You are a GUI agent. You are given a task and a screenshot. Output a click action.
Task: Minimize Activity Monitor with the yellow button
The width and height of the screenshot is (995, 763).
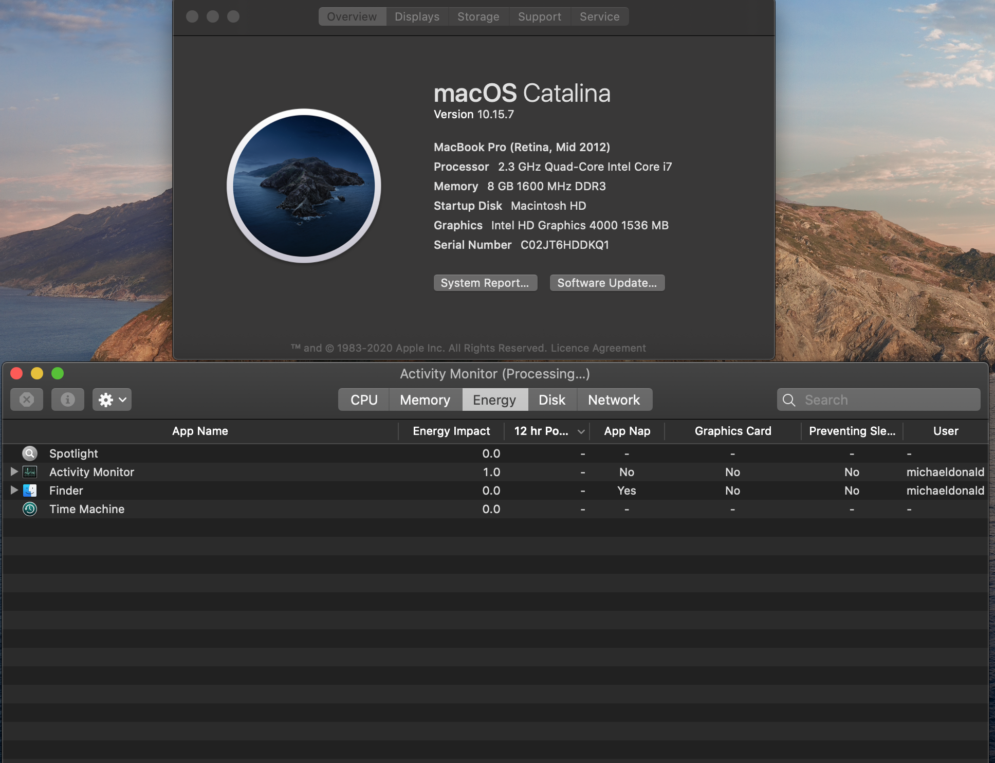tap(37, 373)
